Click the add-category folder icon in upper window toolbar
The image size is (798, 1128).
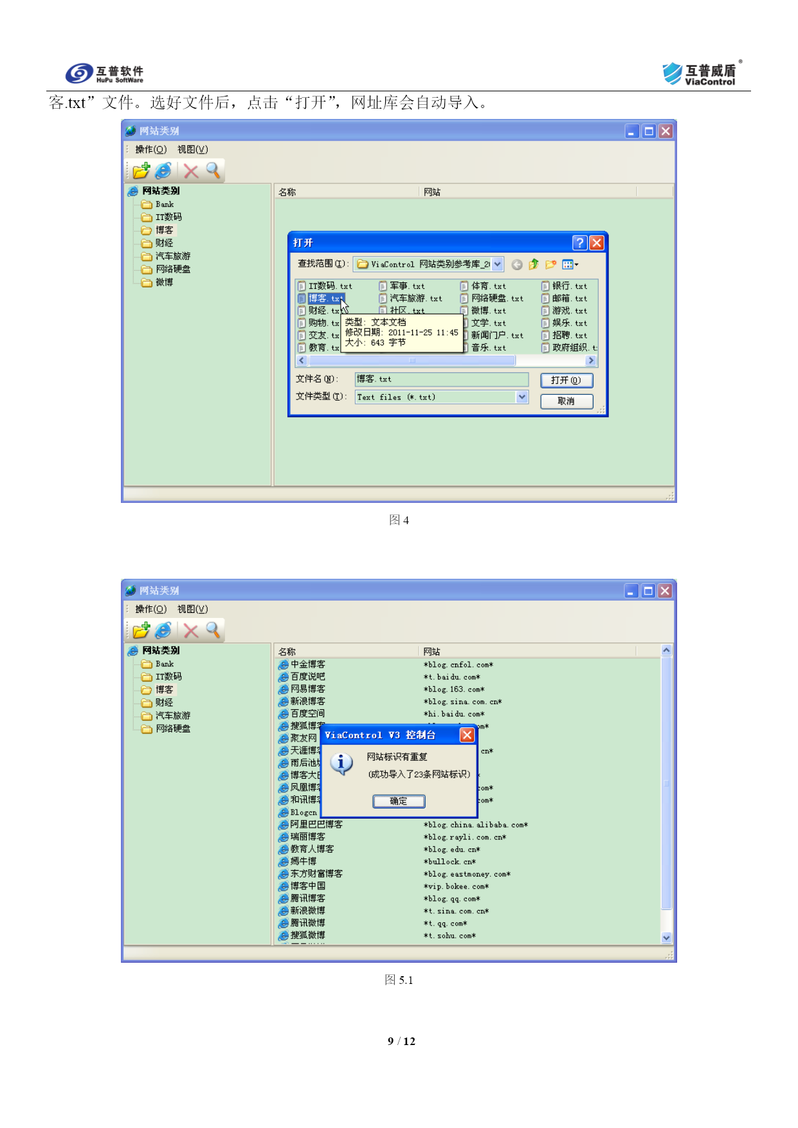click(x=141, y=171)
